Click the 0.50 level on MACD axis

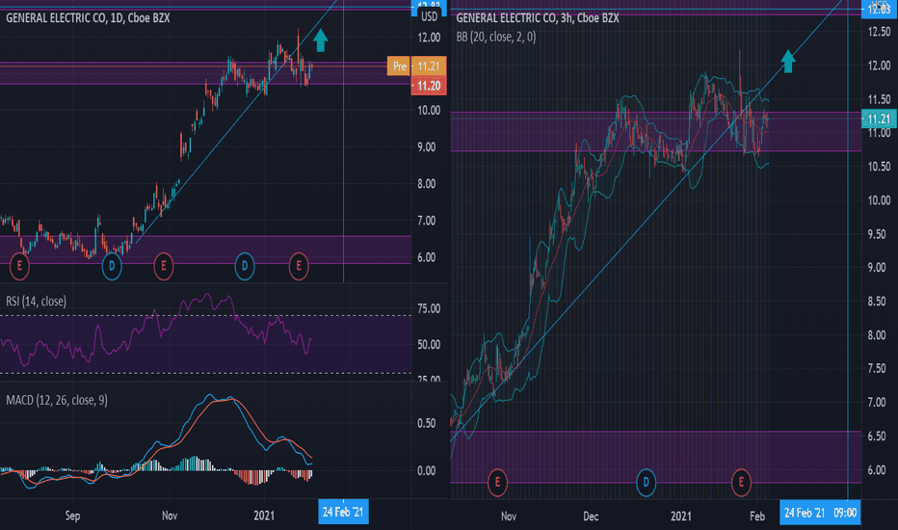click(x=427, y=423)
